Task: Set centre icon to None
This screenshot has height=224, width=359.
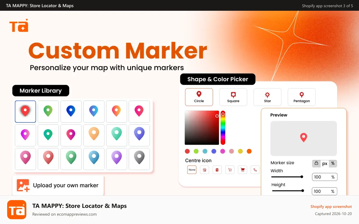Action: point(192,170)
